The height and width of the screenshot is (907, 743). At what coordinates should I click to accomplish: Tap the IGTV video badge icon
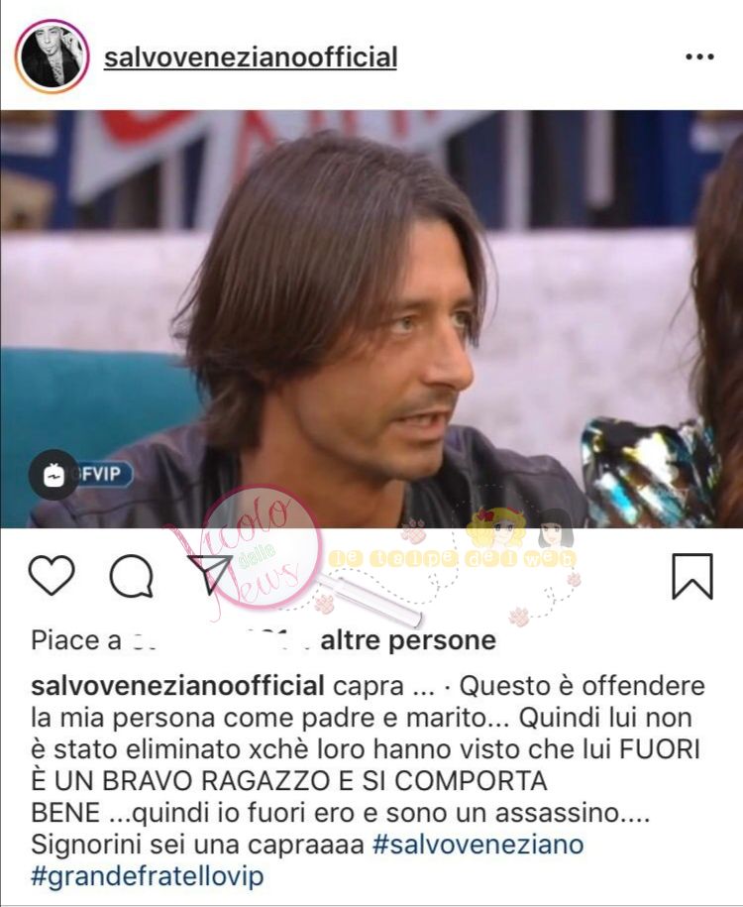click(53, 475)
